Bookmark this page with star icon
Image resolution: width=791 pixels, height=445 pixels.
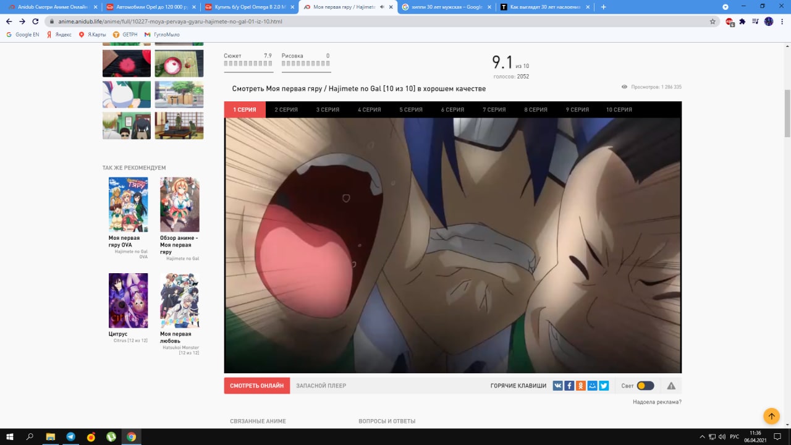click(x=713, y=21)
